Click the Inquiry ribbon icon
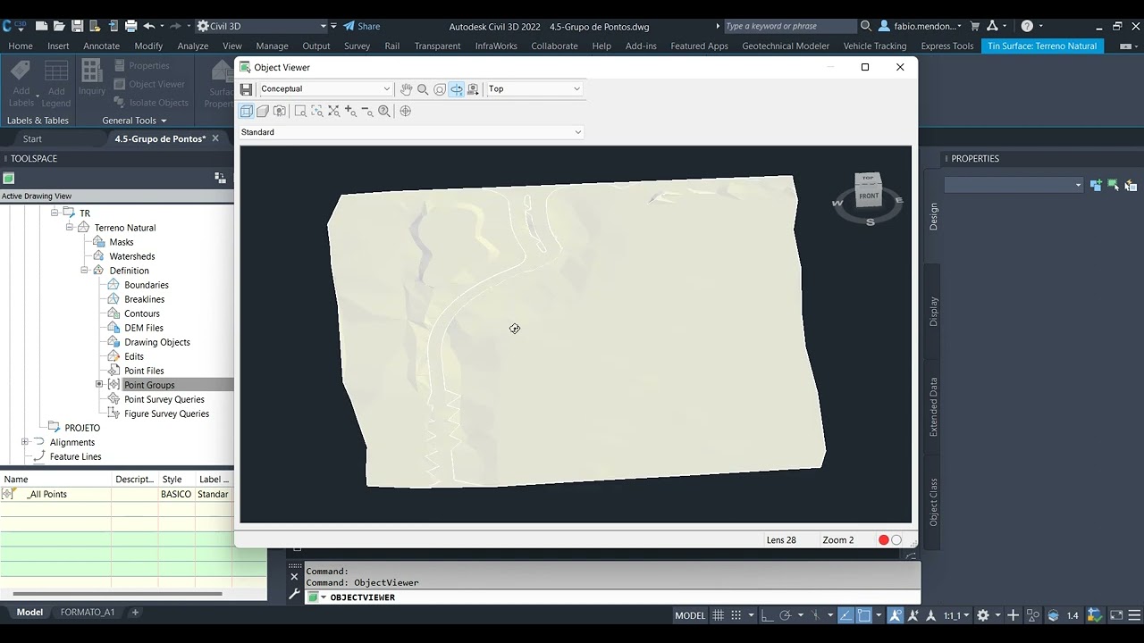 (91, 77)
